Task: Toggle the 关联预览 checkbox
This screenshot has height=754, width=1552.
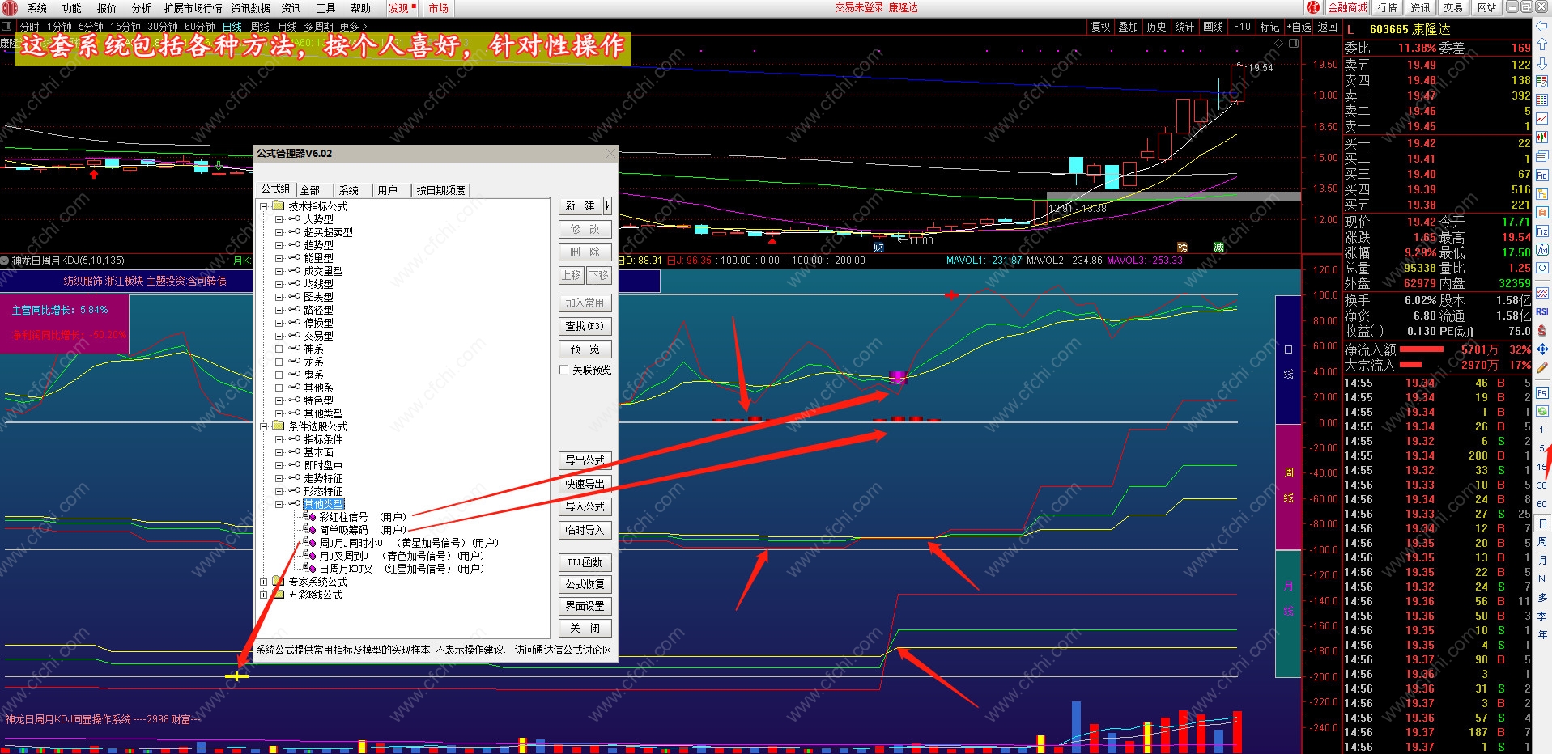Action: [563, 370]
